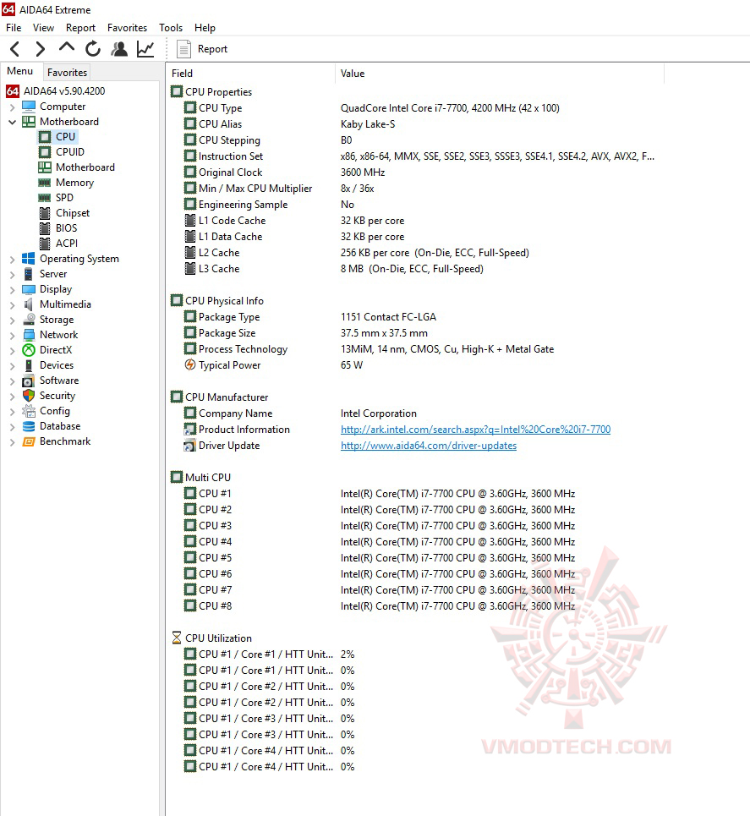Click the Multimedia speaker icon in tree
The height and width of the screenshot is (816, 750).
point(29,304)
